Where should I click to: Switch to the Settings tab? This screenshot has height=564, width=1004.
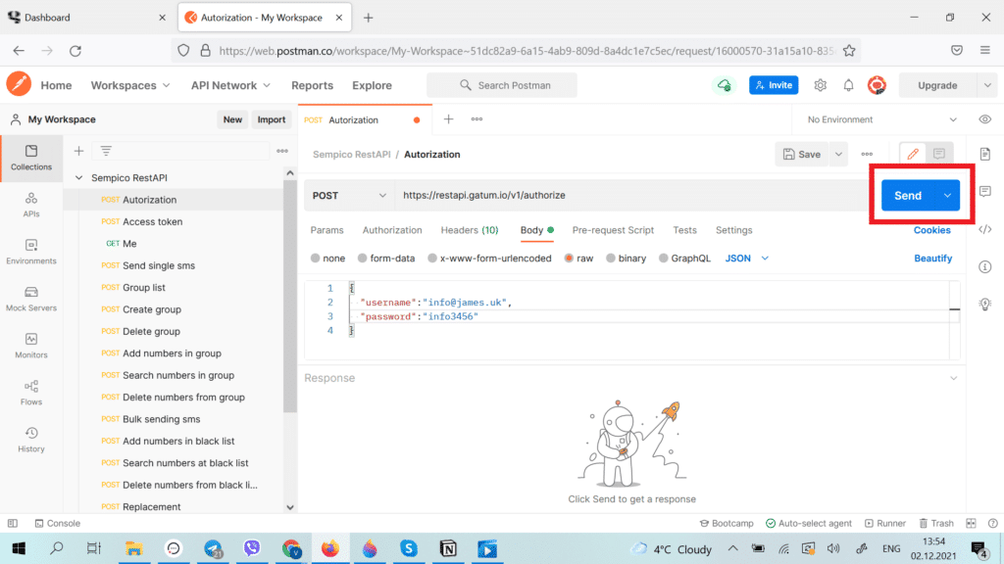point(733,229)
